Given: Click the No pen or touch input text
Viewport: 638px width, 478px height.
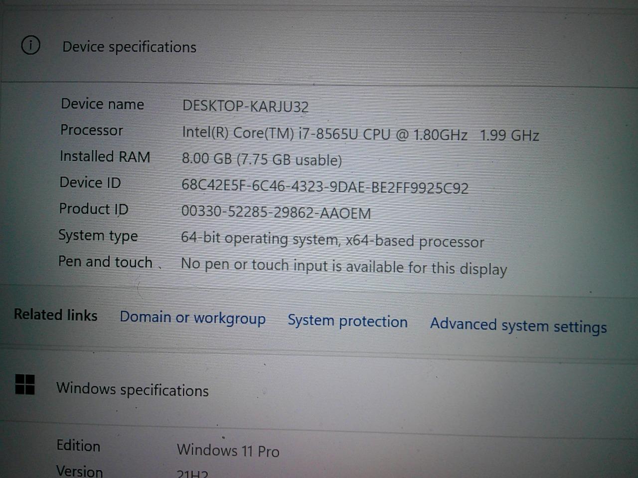Looking at the screenshot, I should (344, 266).
